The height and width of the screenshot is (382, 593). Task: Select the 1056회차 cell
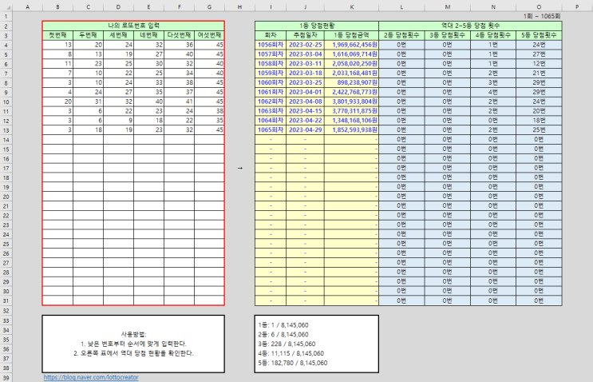271,45
